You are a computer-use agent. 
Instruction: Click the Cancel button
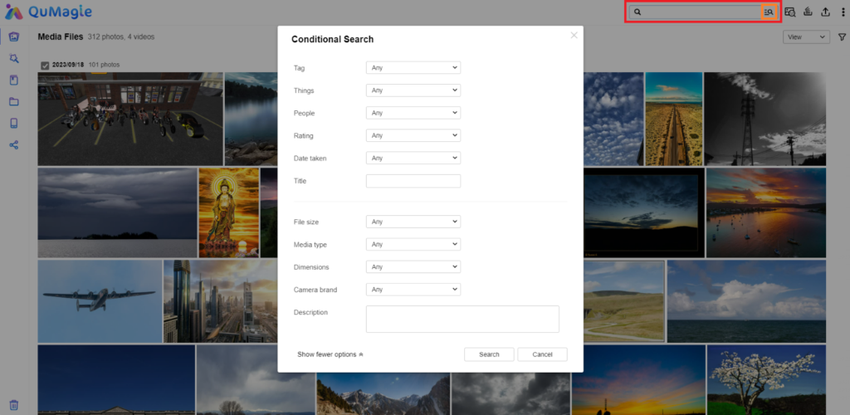pos(542,354)
